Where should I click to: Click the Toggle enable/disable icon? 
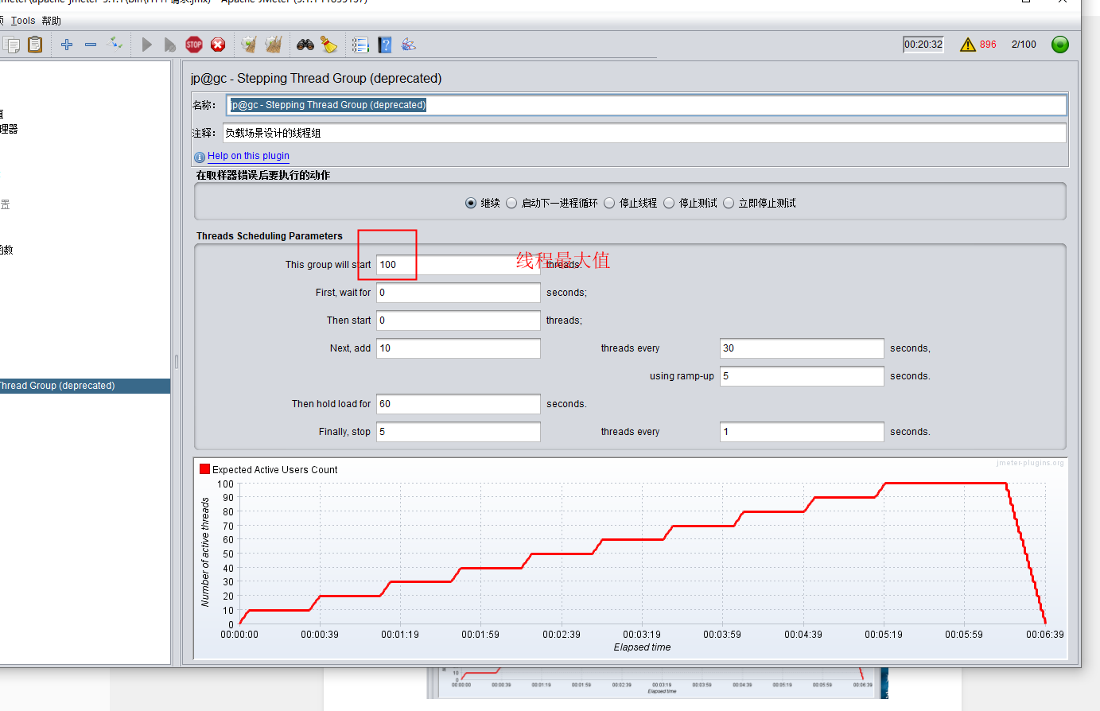coord(115,43)
